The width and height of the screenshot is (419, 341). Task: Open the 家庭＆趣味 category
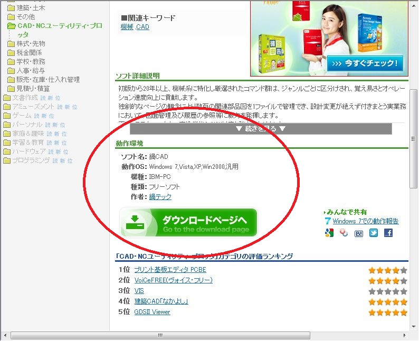[28, 134]
